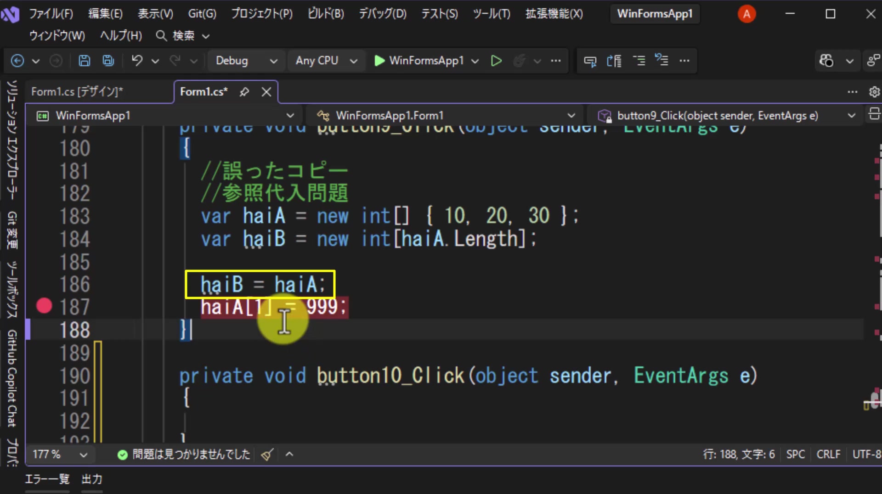Open the GitHub Copilot icon on the toolbar
The height and width of the screenshot is (494, 882).
pyautogui.click(x=826, y=61)
